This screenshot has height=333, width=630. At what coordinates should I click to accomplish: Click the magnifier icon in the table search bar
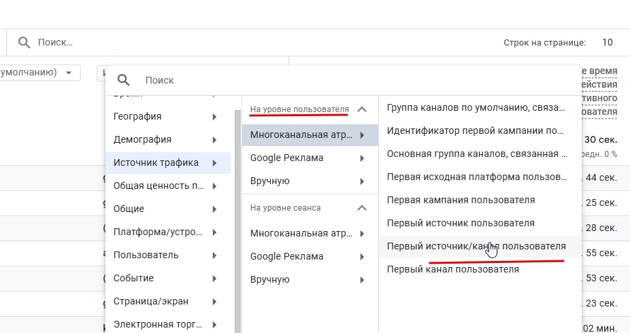(24, 43)
